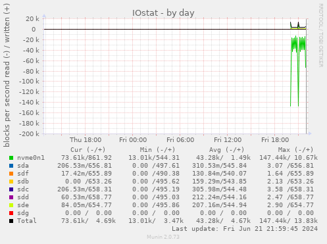Select the sdd device label
Screen dimensions: 327x244
point(23,197)
